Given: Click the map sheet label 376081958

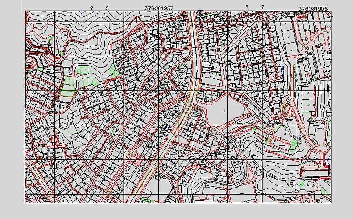Looking at the screenshot, I should [x=313, y=9].
